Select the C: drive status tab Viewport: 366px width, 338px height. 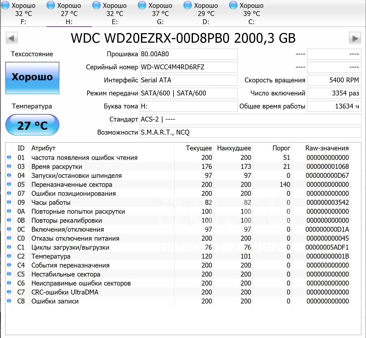pyautogui.click(x=252, y=14)
